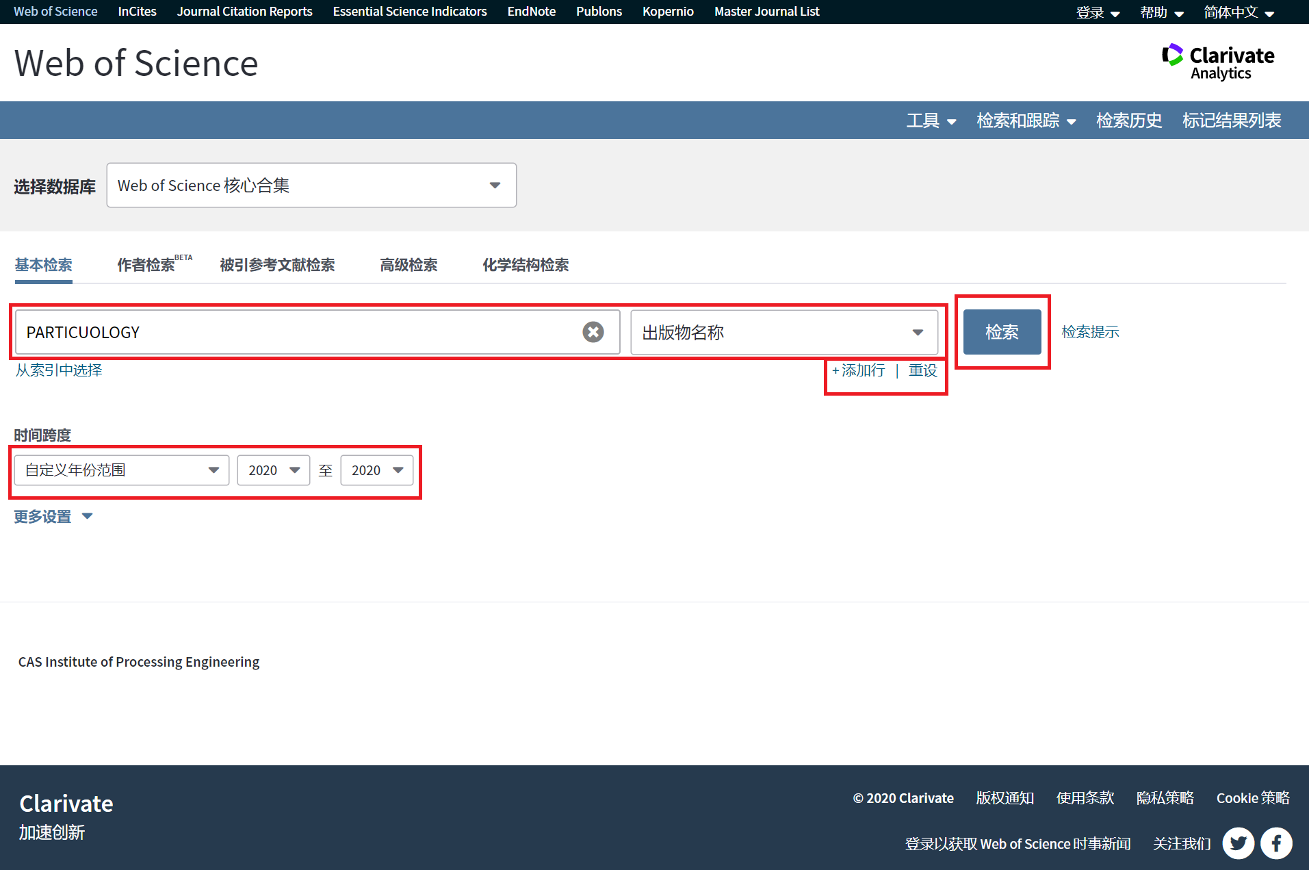This screenshot has width=1309, height=870.
Task: Open Publons in the top bar
Action: point(599,12)
